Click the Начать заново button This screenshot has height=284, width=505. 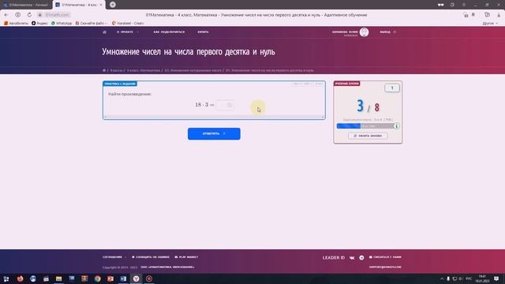point(368,136)
